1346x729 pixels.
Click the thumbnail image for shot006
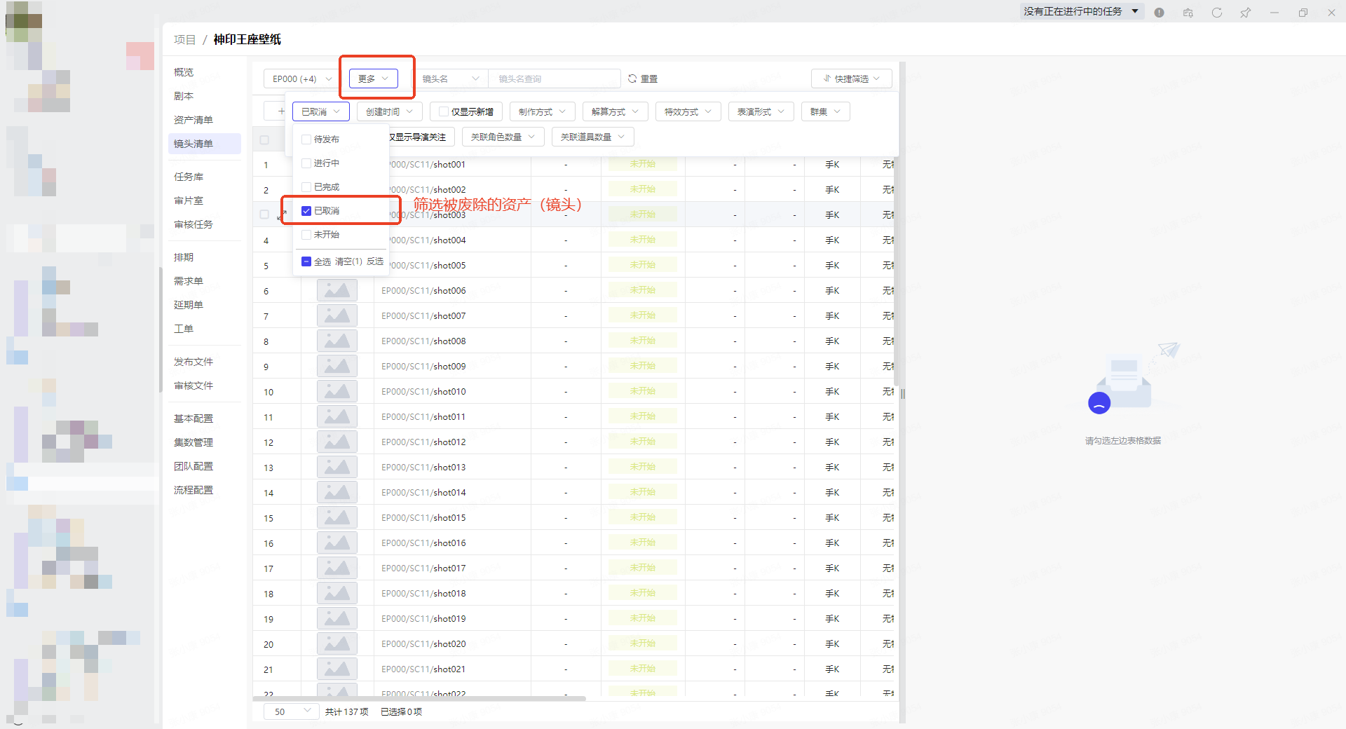(336, 290)
